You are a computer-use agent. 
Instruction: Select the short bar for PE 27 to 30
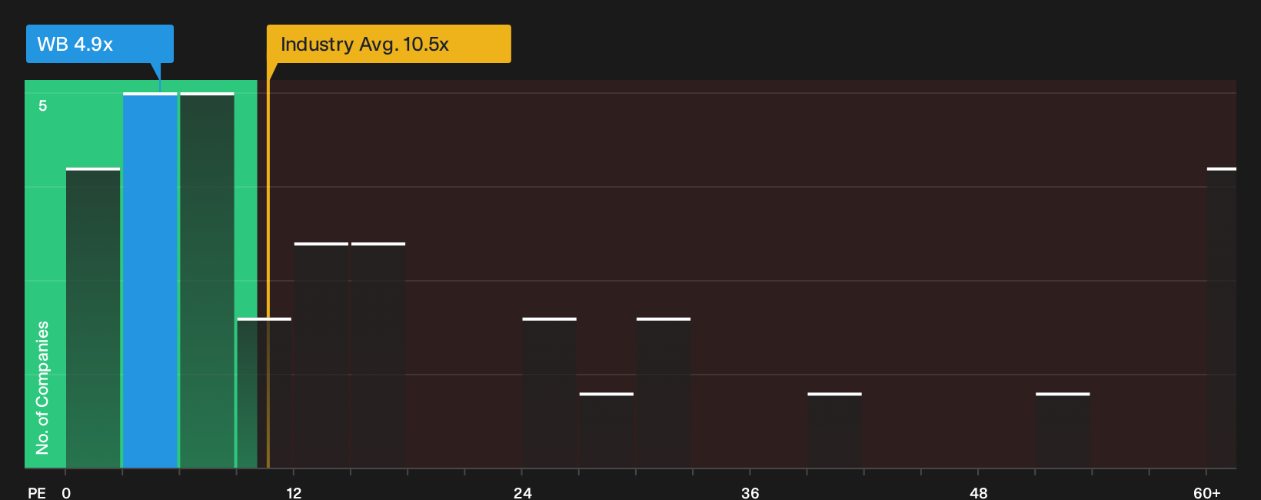point(607,430)
